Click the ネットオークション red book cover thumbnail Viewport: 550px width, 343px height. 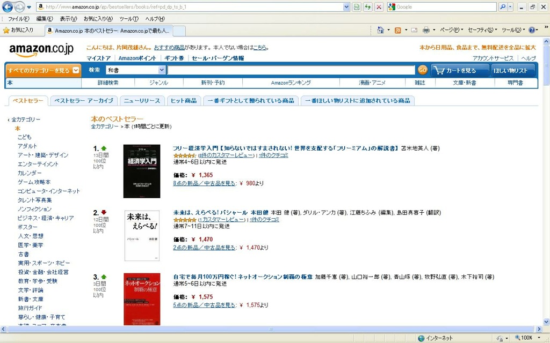[142, 299]
